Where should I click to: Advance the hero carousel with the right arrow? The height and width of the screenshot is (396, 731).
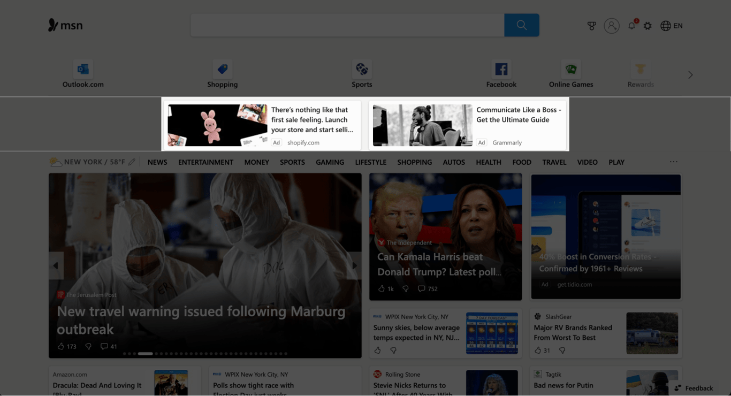[x=354, y=265]
